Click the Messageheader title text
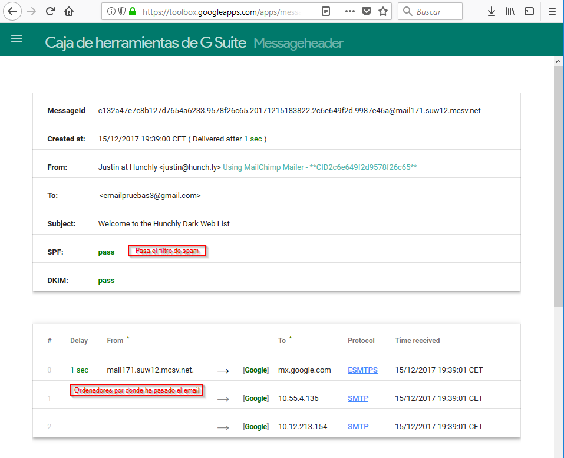This screenshot has height=458, width=564. 299,43
